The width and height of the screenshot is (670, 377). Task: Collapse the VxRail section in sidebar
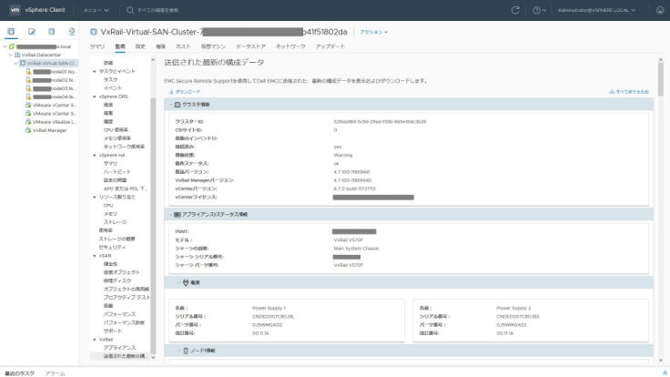pyautogui.click(x=95, y=340)
